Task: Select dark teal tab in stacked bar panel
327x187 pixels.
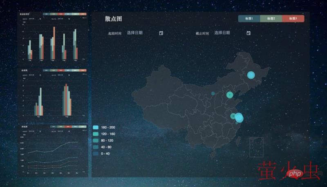Action: click(46, 14)
